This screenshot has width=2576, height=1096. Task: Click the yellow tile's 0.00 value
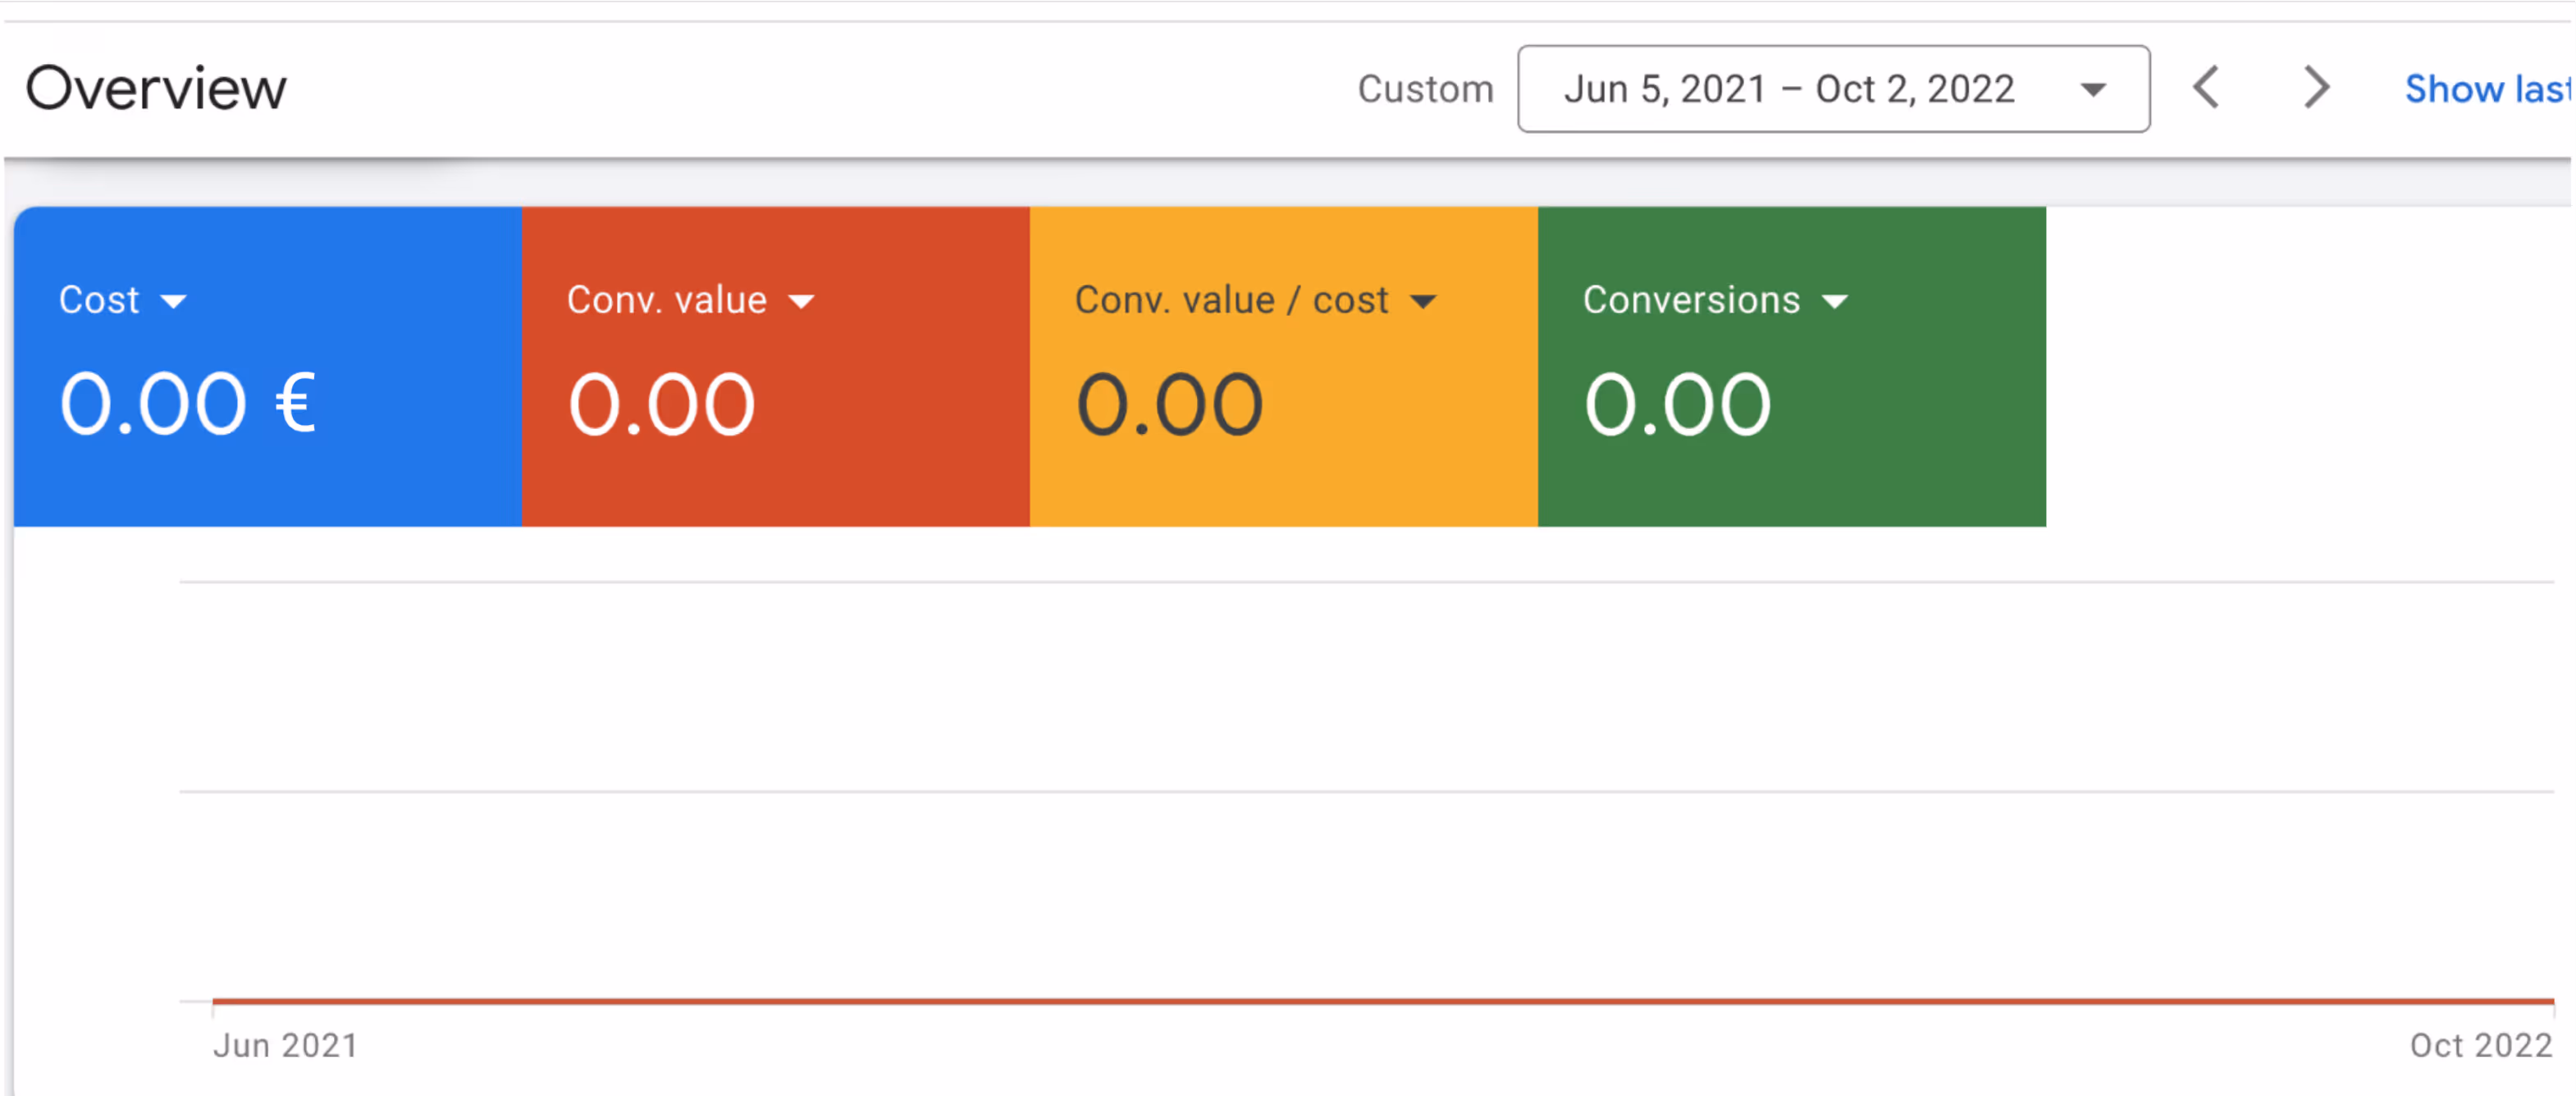pyautogui.click(x=1169, y=404)
